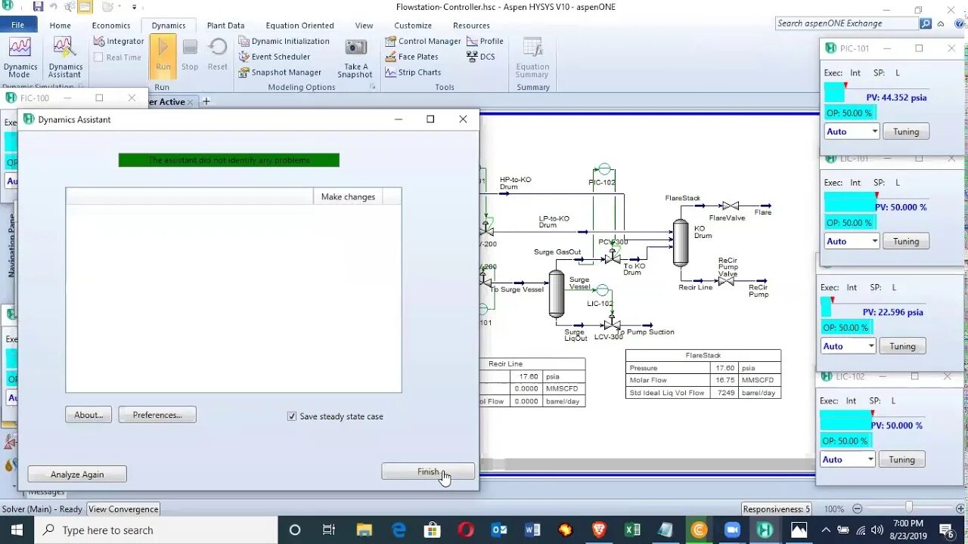Switch to the Resources ribbon tab
Screen dimensions: 968x544
click(471, 25)
